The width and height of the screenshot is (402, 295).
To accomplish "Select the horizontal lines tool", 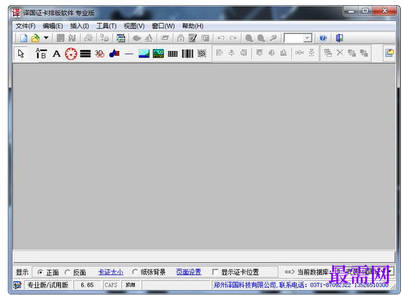I will pos(85,54).
